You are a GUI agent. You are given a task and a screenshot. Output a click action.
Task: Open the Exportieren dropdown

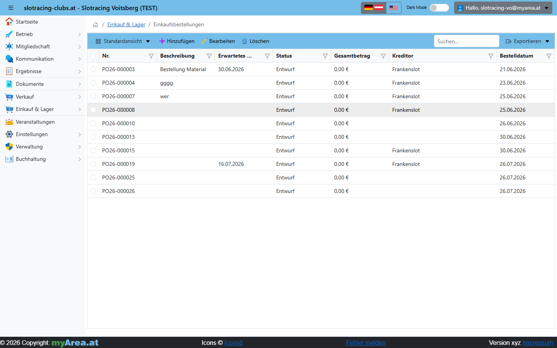click(x=528, y=41)
